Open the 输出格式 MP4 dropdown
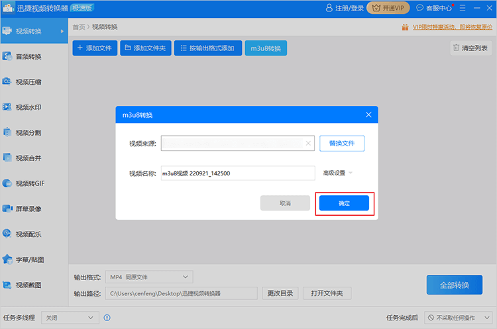Screen dimensions: 497x329 pos(150,277)
